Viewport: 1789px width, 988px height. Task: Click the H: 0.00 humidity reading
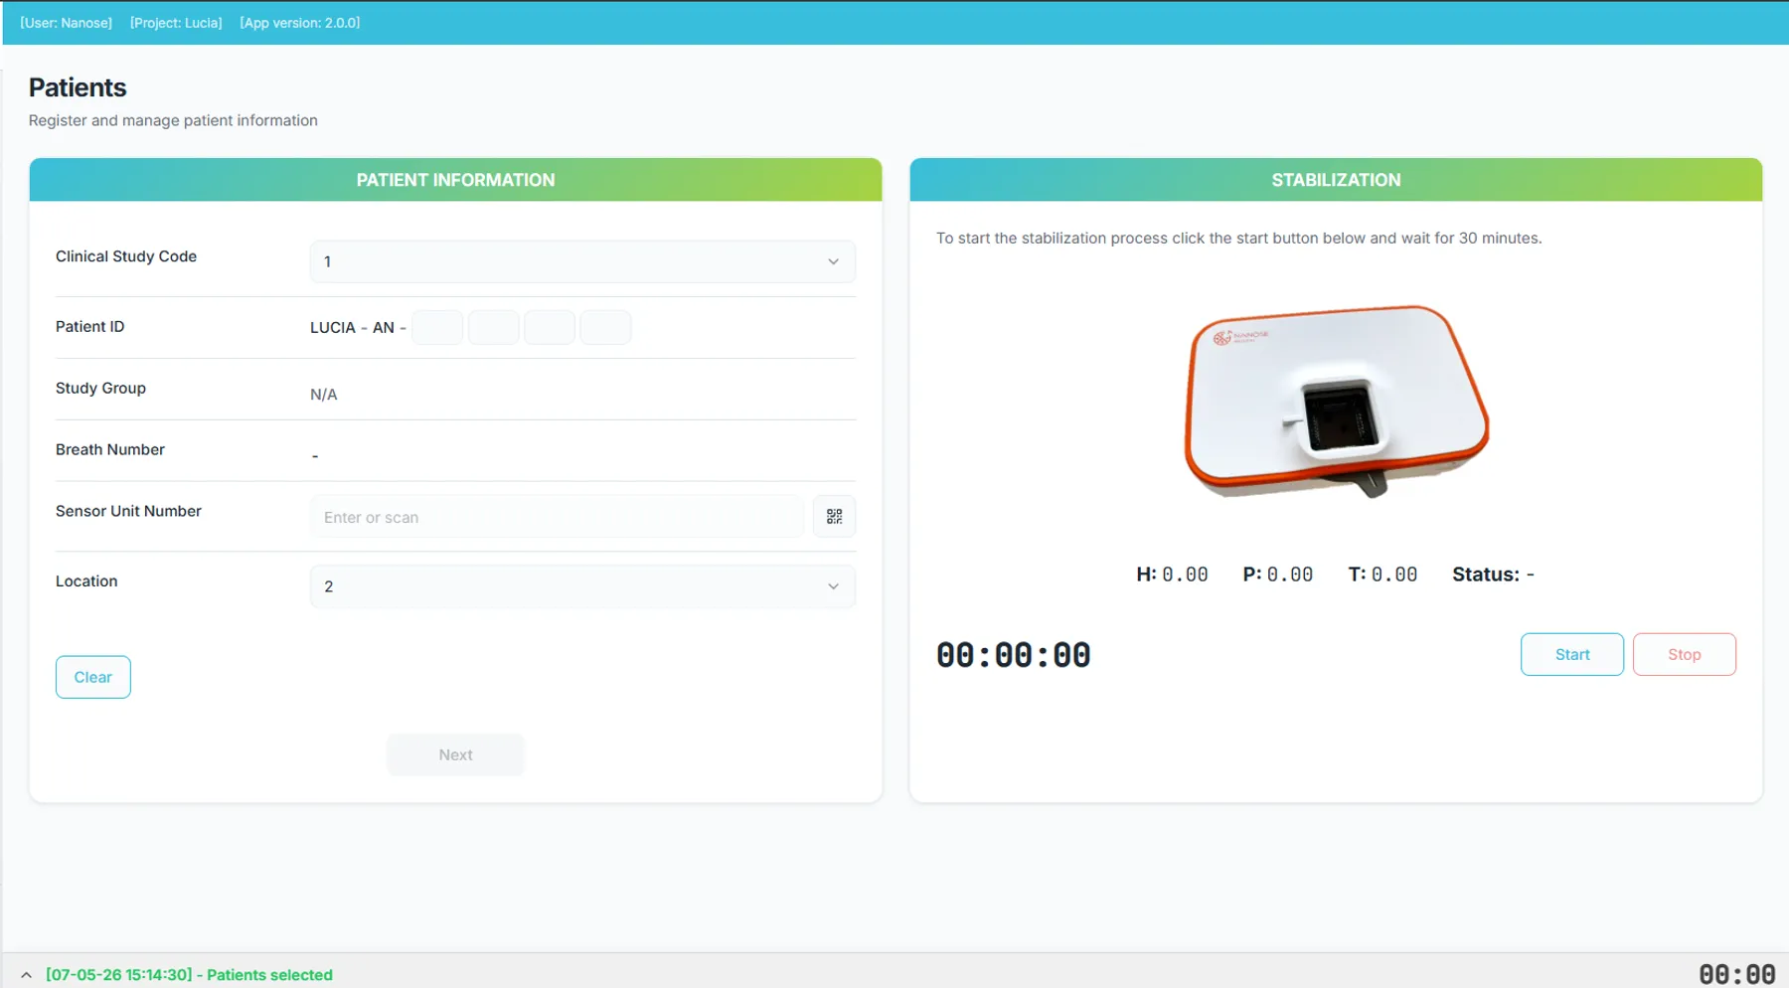[x=1172, y=575]
